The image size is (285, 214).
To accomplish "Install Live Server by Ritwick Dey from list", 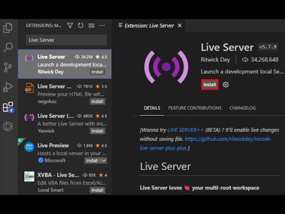I will click(97, 72).
